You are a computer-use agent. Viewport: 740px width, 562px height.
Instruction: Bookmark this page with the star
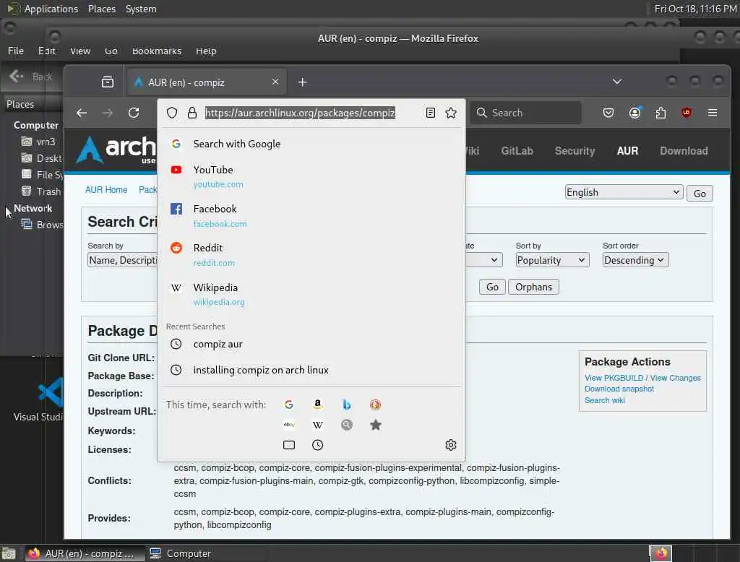click(x=451, y=113)
